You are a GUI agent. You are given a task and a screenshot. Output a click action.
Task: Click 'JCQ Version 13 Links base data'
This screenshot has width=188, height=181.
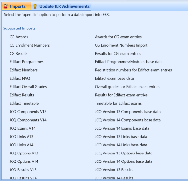coord(121,137)
